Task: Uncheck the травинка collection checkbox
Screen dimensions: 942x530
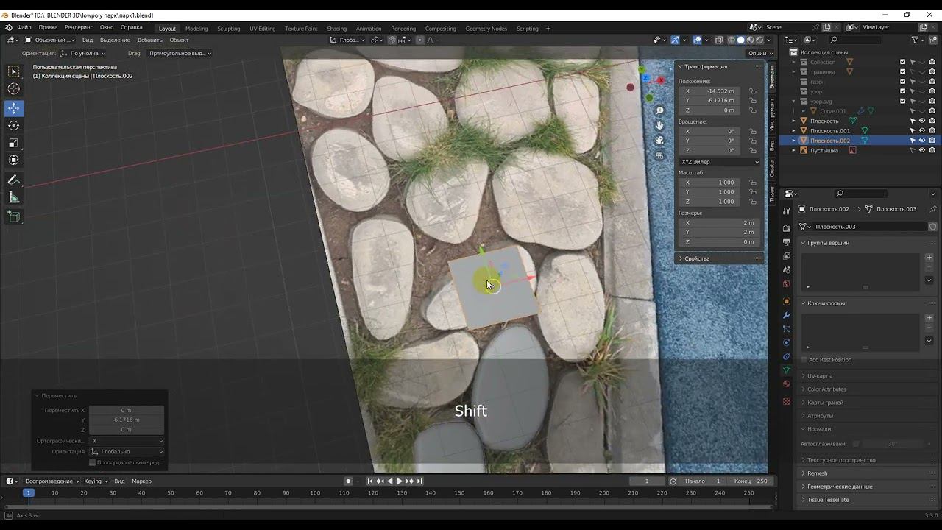Action: pyautogui.click(x=903, y=72)
